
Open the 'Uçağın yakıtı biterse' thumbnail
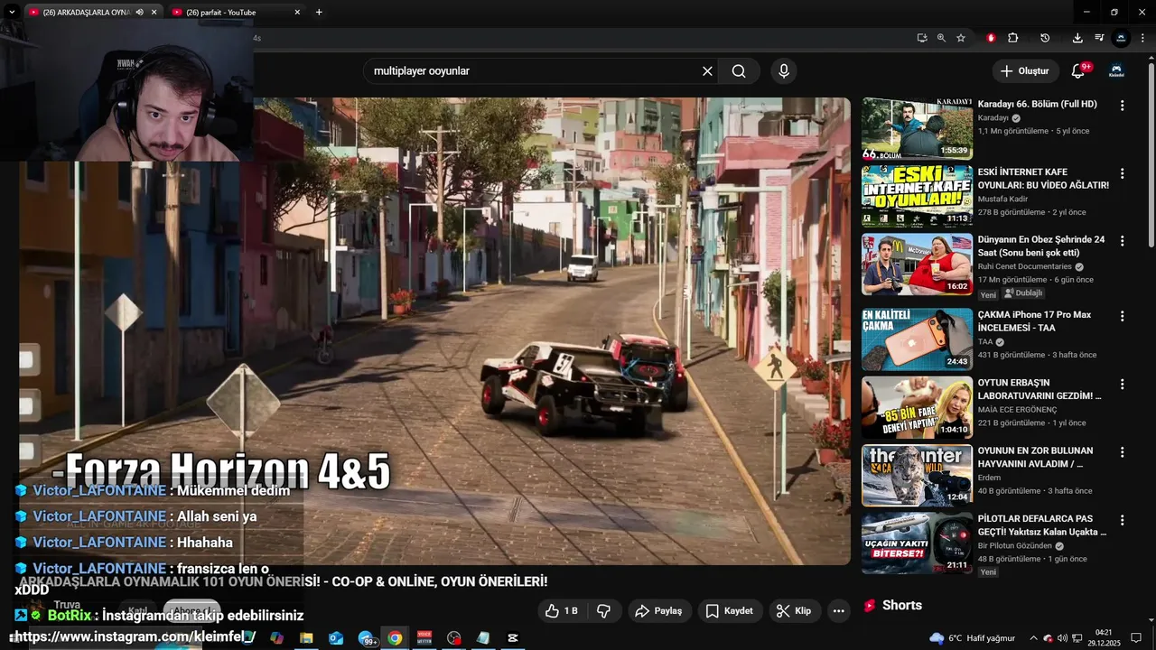tap(917, 543)
